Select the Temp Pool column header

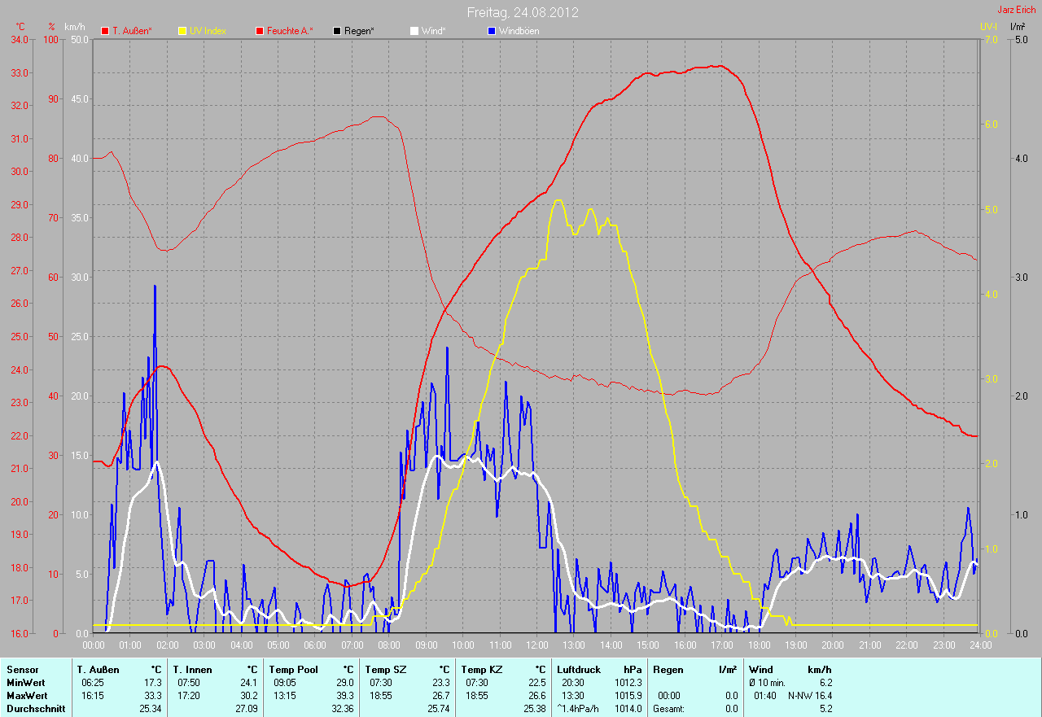coord(292,669)
